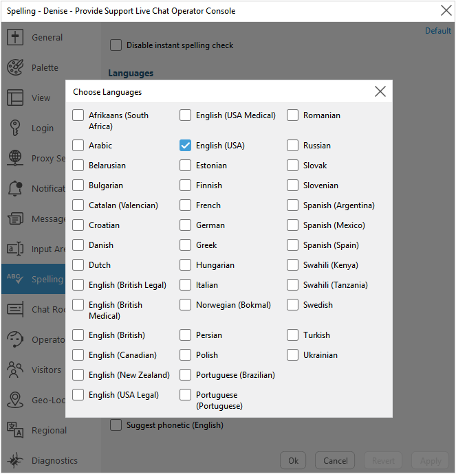
Task: Close the Spelling settings window
Action: [446, 10]
